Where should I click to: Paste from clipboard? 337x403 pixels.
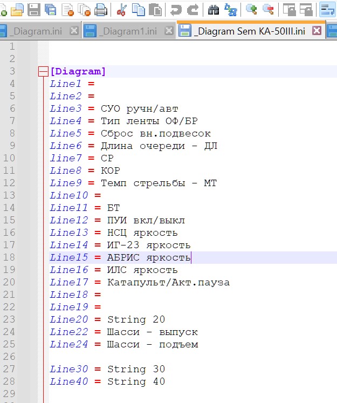pyautogui.click(x=155, y=10)
